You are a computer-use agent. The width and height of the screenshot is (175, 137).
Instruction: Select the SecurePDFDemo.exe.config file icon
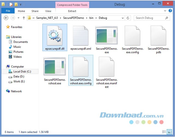[x=132, y=35]
